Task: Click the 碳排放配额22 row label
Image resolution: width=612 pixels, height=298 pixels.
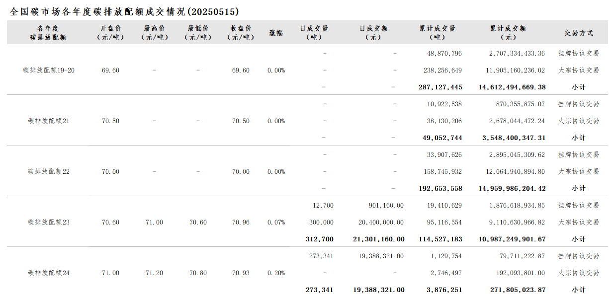Action: [49, 172]
